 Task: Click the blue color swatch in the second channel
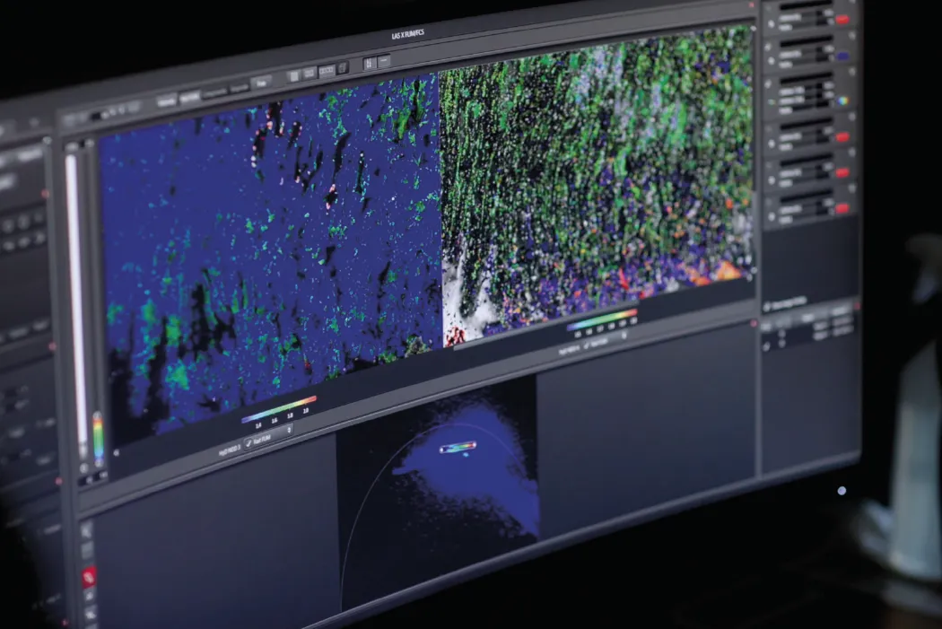[x=842, y=55]
